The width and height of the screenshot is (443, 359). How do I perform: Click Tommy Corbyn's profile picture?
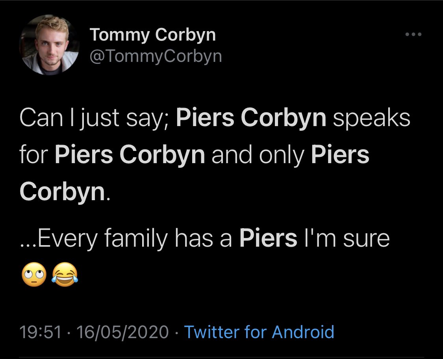(x=49, y=45)
